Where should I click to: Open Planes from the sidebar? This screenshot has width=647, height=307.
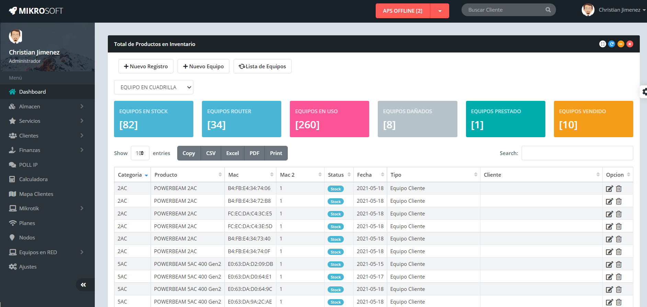[47, 223]
